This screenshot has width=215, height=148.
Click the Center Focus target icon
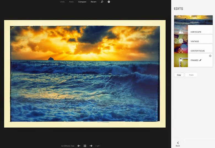point(181,51)
